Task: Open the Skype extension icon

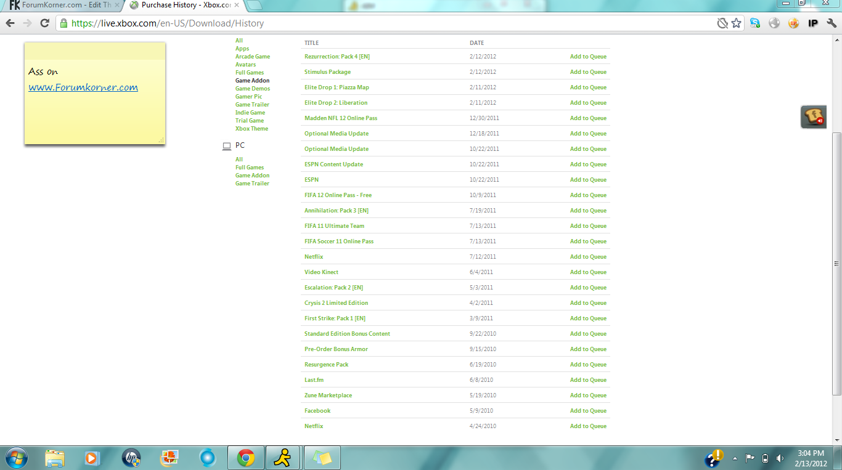Action: (x=755, y=23)
